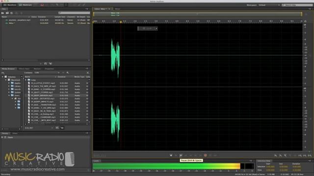
Task: Open the Effects Rack tab
Action: pos(24,69)
